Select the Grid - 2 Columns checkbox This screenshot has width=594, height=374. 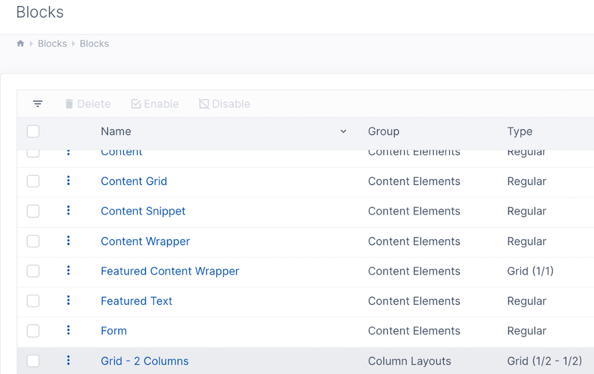coord(33,361)
